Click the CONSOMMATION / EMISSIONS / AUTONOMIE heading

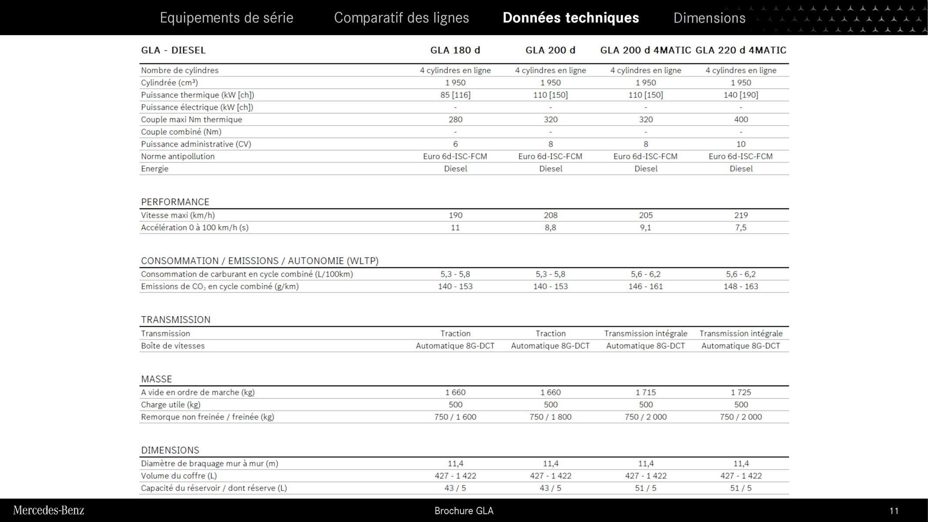point(260,261)
